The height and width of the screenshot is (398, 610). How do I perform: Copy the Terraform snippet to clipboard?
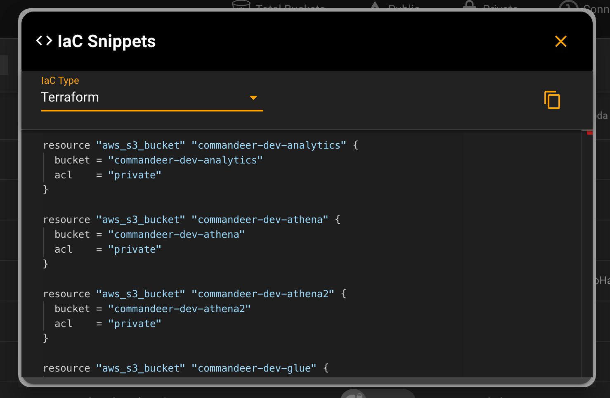552,100
